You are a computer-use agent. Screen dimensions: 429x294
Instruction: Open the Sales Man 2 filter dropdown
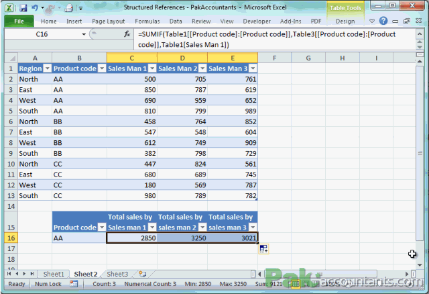[x=202, y=68]
